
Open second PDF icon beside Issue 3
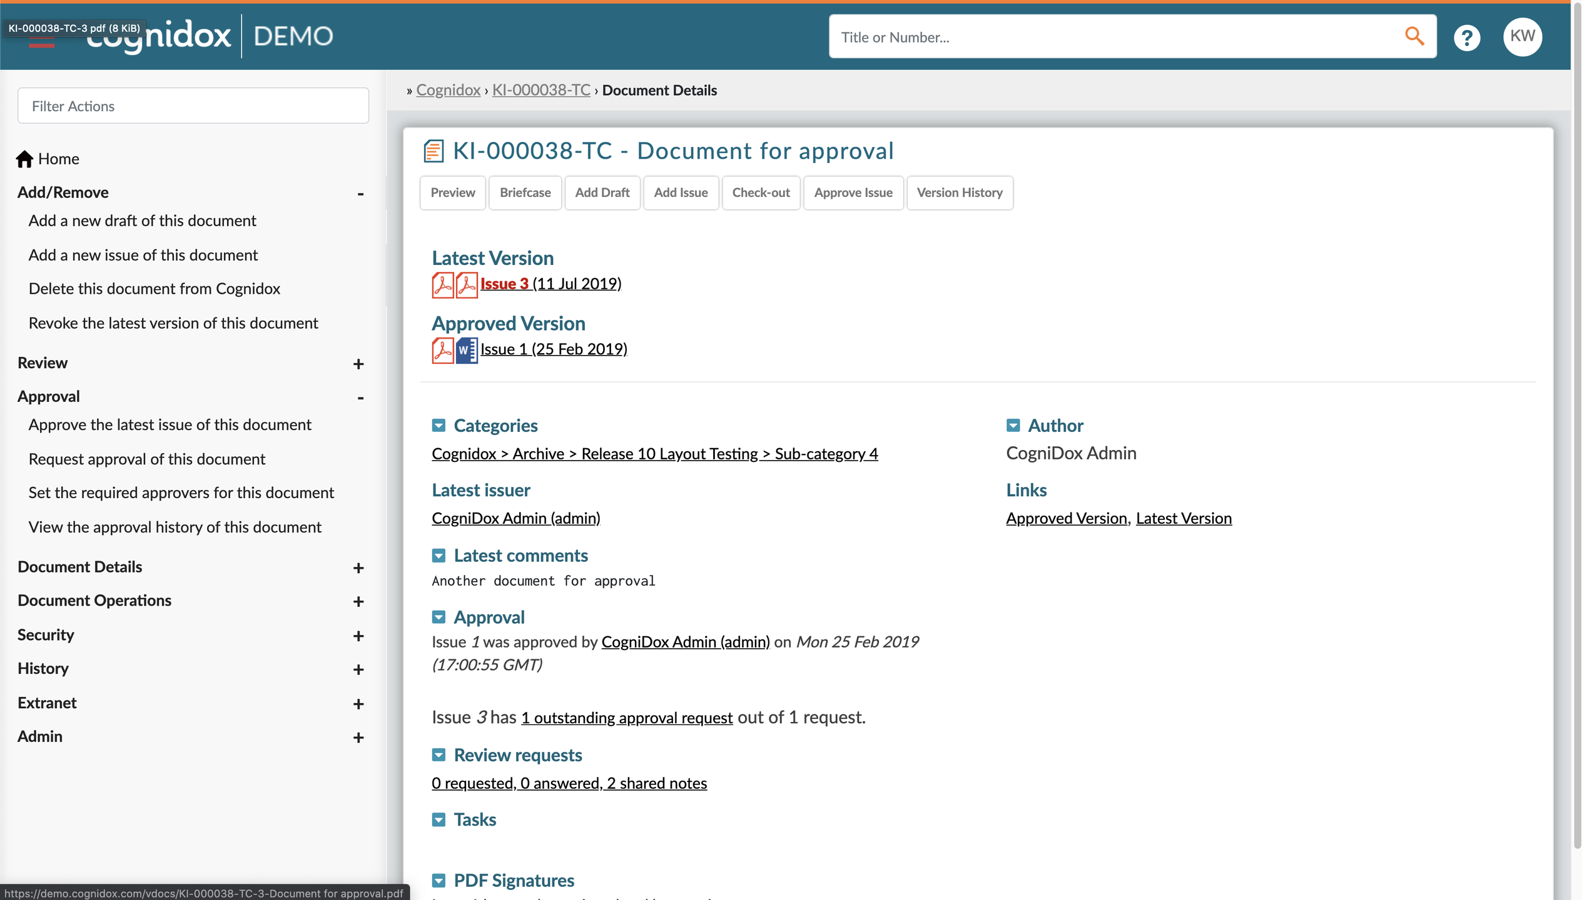coord(466,284)
